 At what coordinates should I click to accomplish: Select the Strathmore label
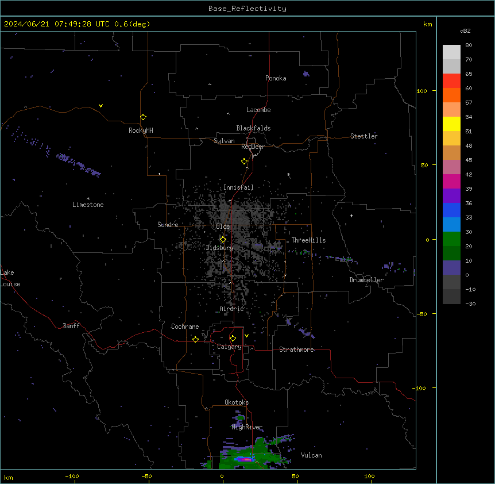pyautogui.click(x=296, y=349)
